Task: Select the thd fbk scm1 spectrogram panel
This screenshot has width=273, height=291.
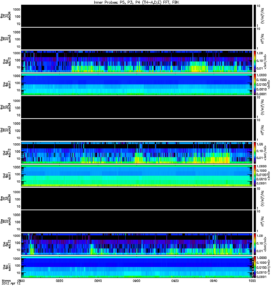Action: click(137, 176)
